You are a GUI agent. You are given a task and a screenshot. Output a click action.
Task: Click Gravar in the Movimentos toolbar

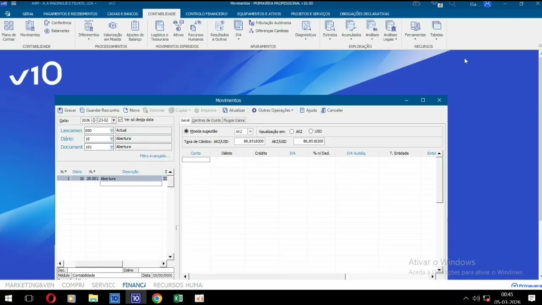pyautogui.click(x=67, y=111)
